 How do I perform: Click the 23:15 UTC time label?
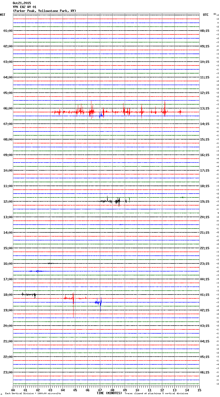(x=205, y=264)
